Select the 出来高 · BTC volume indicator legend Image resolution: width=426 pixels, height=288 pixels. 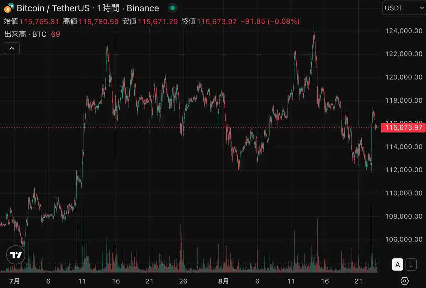(25, 34)
